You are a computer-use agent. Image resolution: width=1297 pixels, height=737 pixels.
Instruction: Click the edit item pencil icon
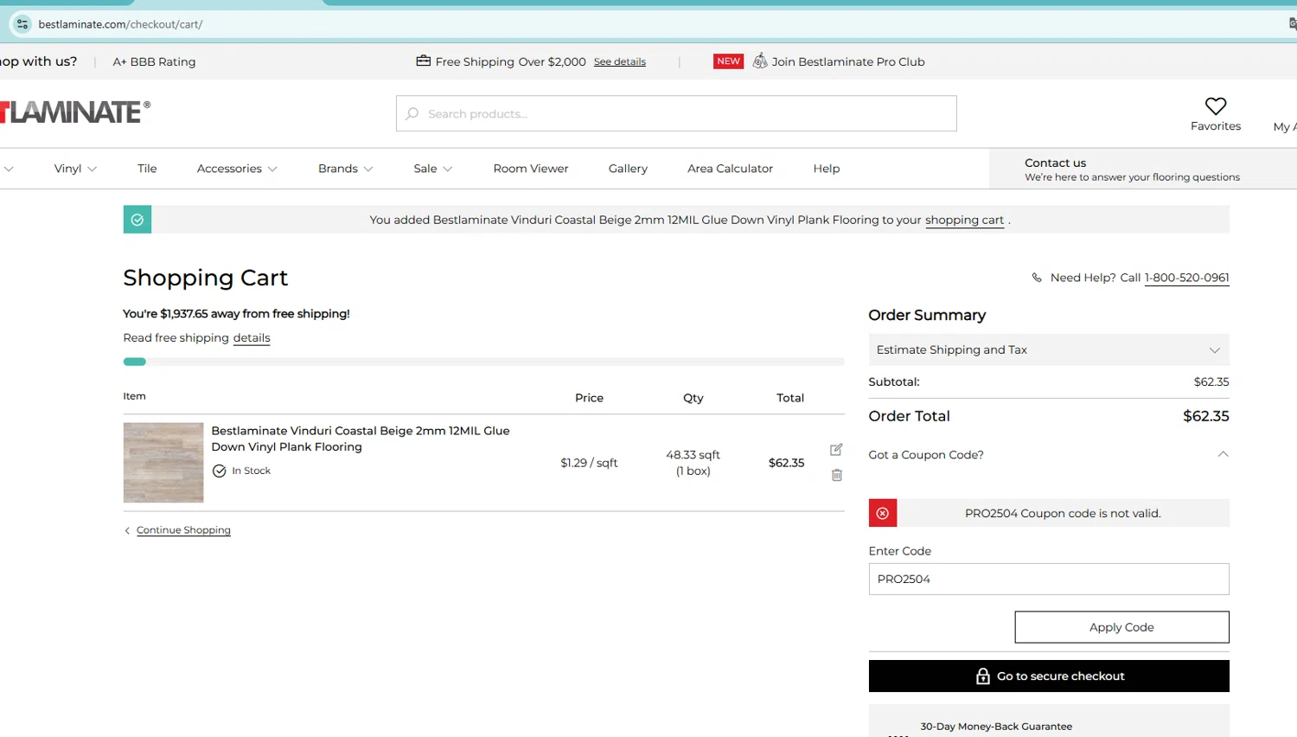[x=836, y=450]
